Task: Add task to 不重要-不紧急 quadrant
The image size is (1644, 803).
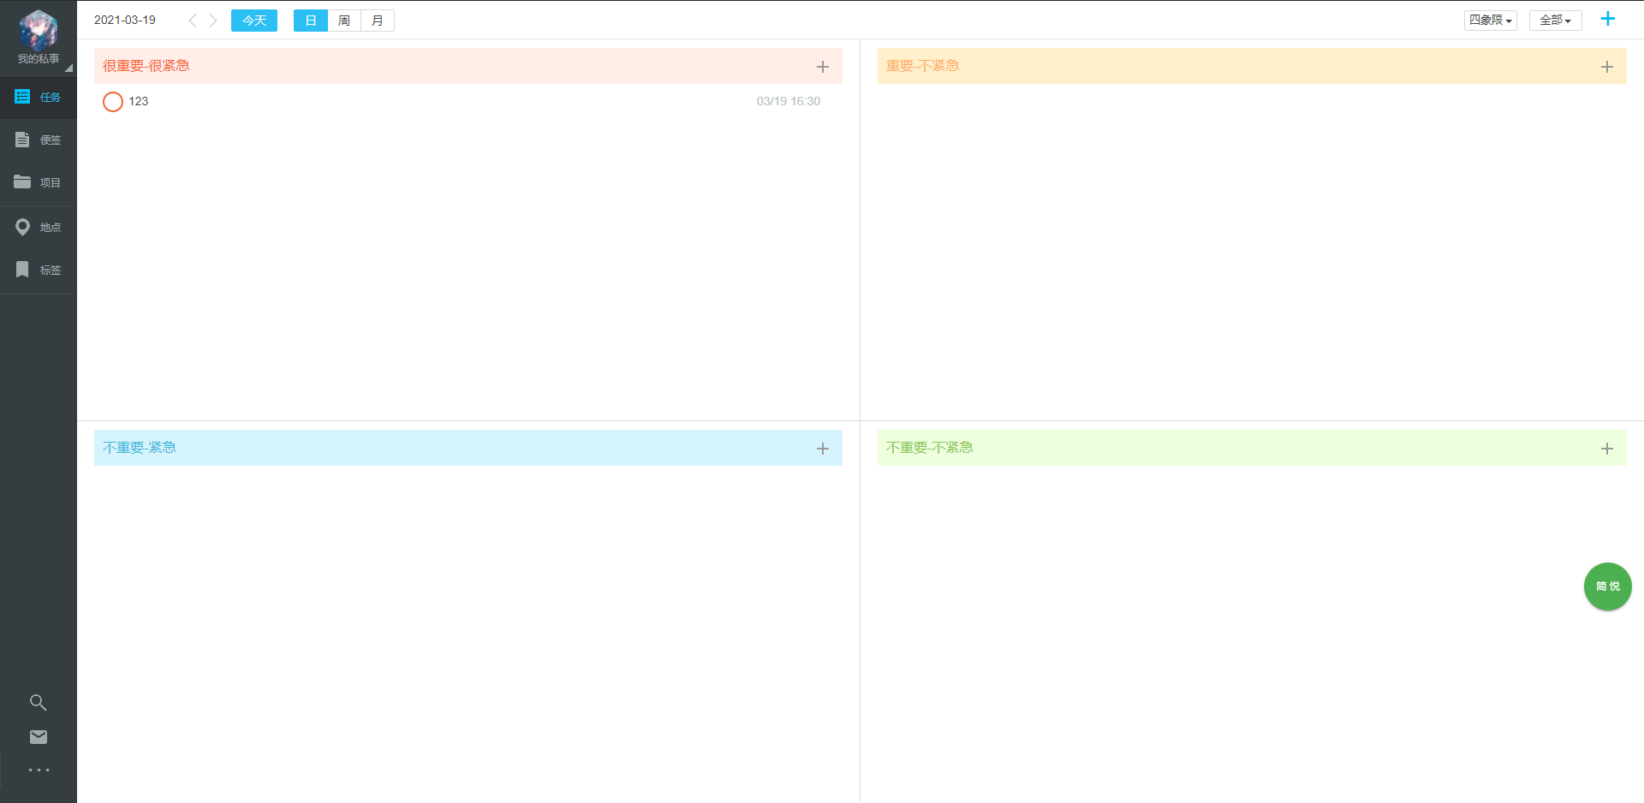Action: click(x=1607, y=449)
